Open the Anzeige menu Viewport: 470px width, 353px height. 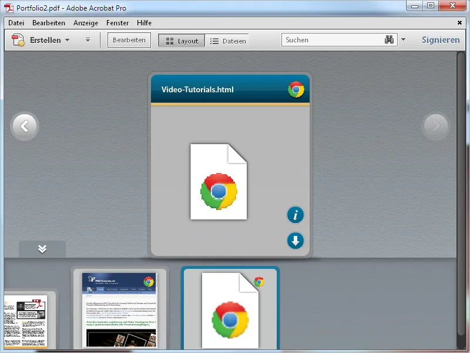coord(86,23)
